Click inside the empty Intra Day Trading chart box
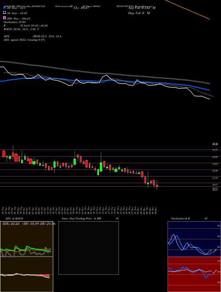221x292 pixels. tap(88, 248)
